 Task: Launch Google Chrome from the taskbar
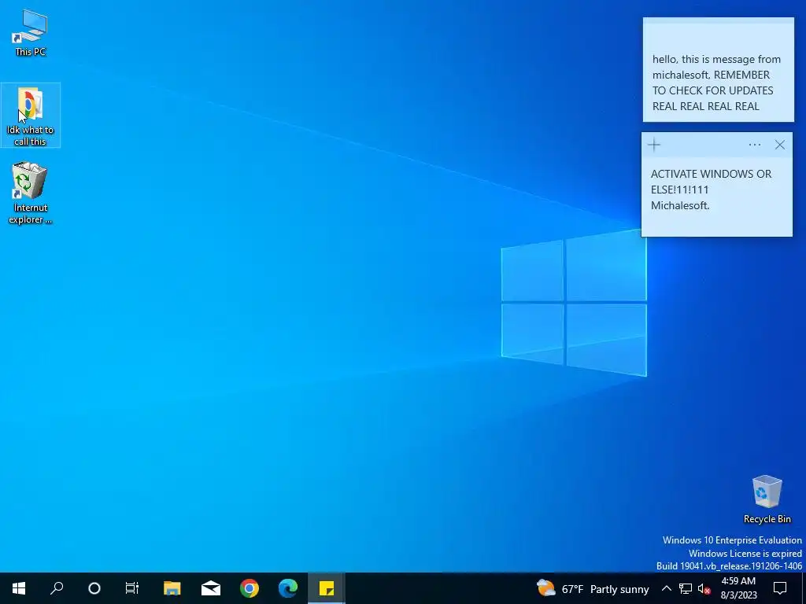pos(250,588)
